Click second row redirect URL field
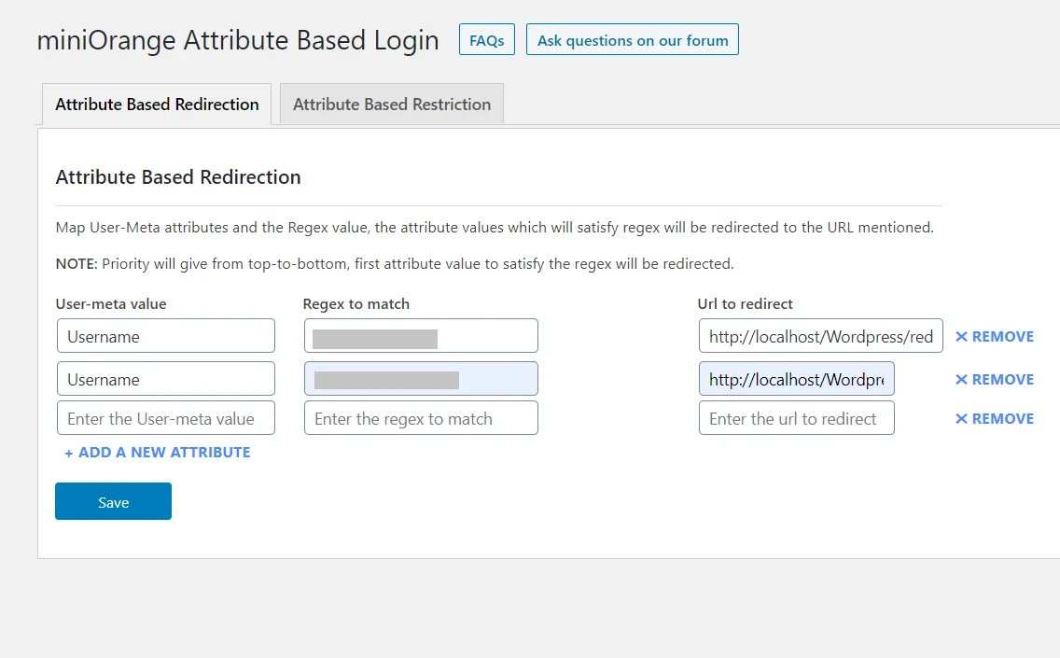 click(x=796, y=379)
